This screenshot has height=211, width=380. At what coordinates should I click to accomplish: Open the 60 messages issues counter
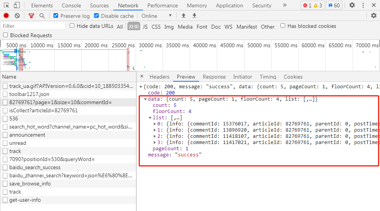click(x=334, y=5)
